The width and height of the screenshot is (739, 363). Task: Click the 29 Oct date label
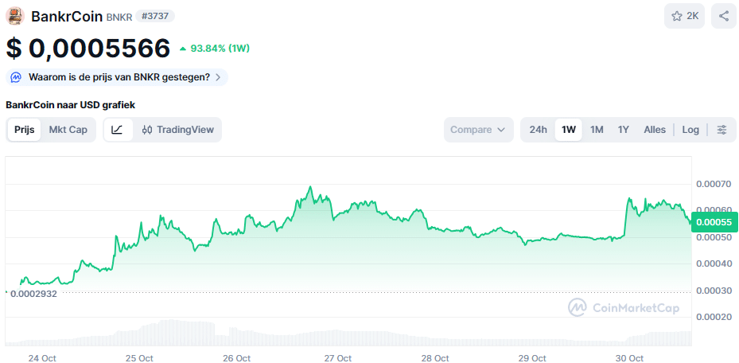point(532,358)
